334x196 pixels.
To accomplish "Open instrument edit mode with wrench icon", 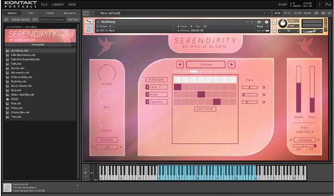I will 88,22.
